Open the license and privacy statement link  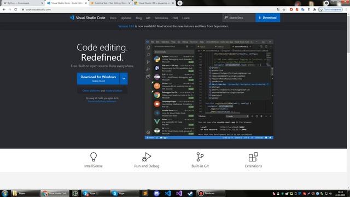click(x=102, y=101)
